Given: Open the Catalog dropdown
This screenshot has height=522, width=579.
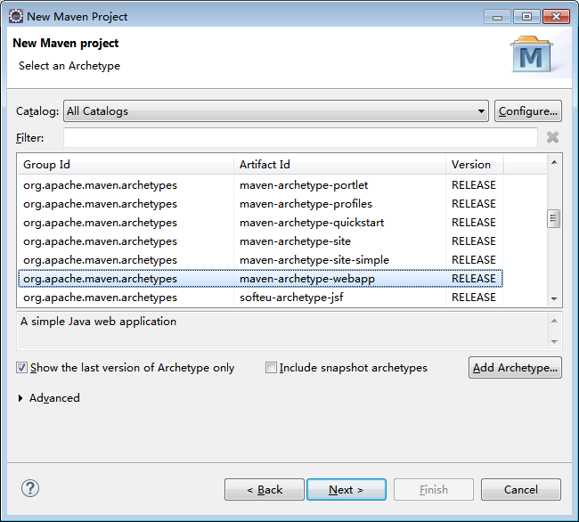Looking at the screenshot, I should pos(276,111).
